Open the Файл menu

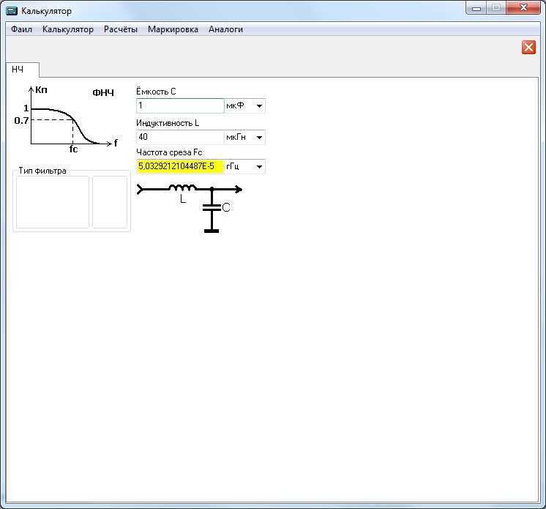tap(22, 30)
